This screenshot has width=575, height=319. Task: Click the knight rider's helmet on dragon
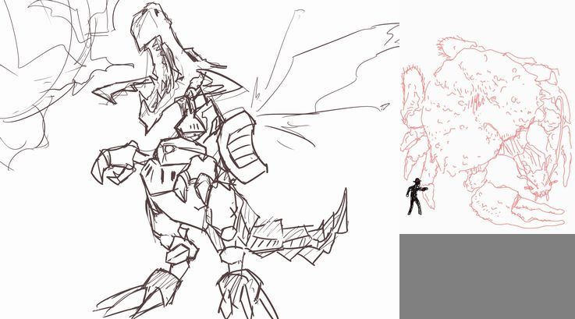coord(190,126)
